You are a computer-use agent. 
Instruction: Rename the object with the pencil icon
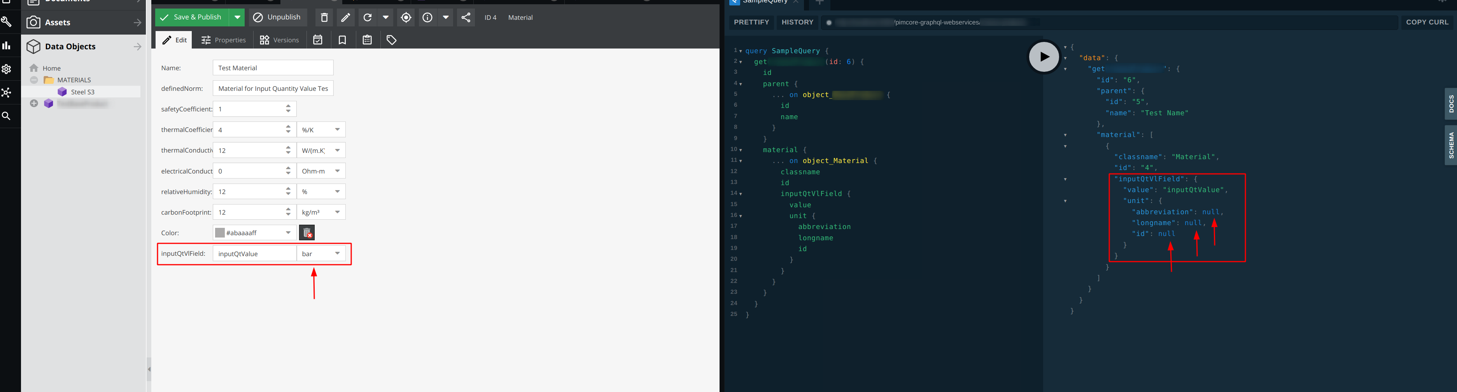(x=346, y=17)
